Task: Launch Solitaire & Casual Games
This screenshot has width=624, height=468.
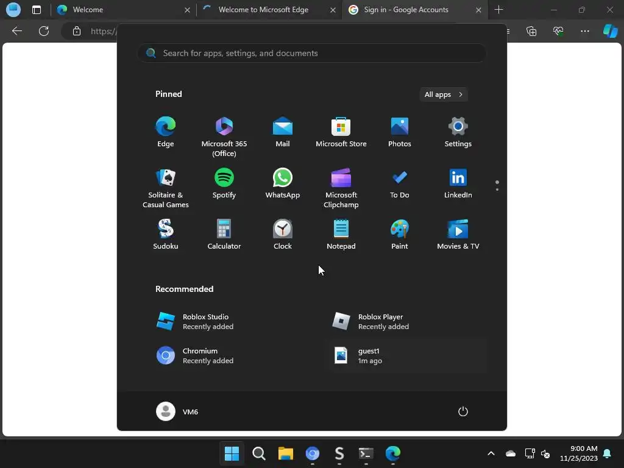Action: 166,188
